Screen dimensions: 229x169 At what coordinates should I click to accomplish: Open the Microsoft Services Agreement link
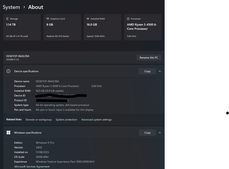(x=32, y=167)
